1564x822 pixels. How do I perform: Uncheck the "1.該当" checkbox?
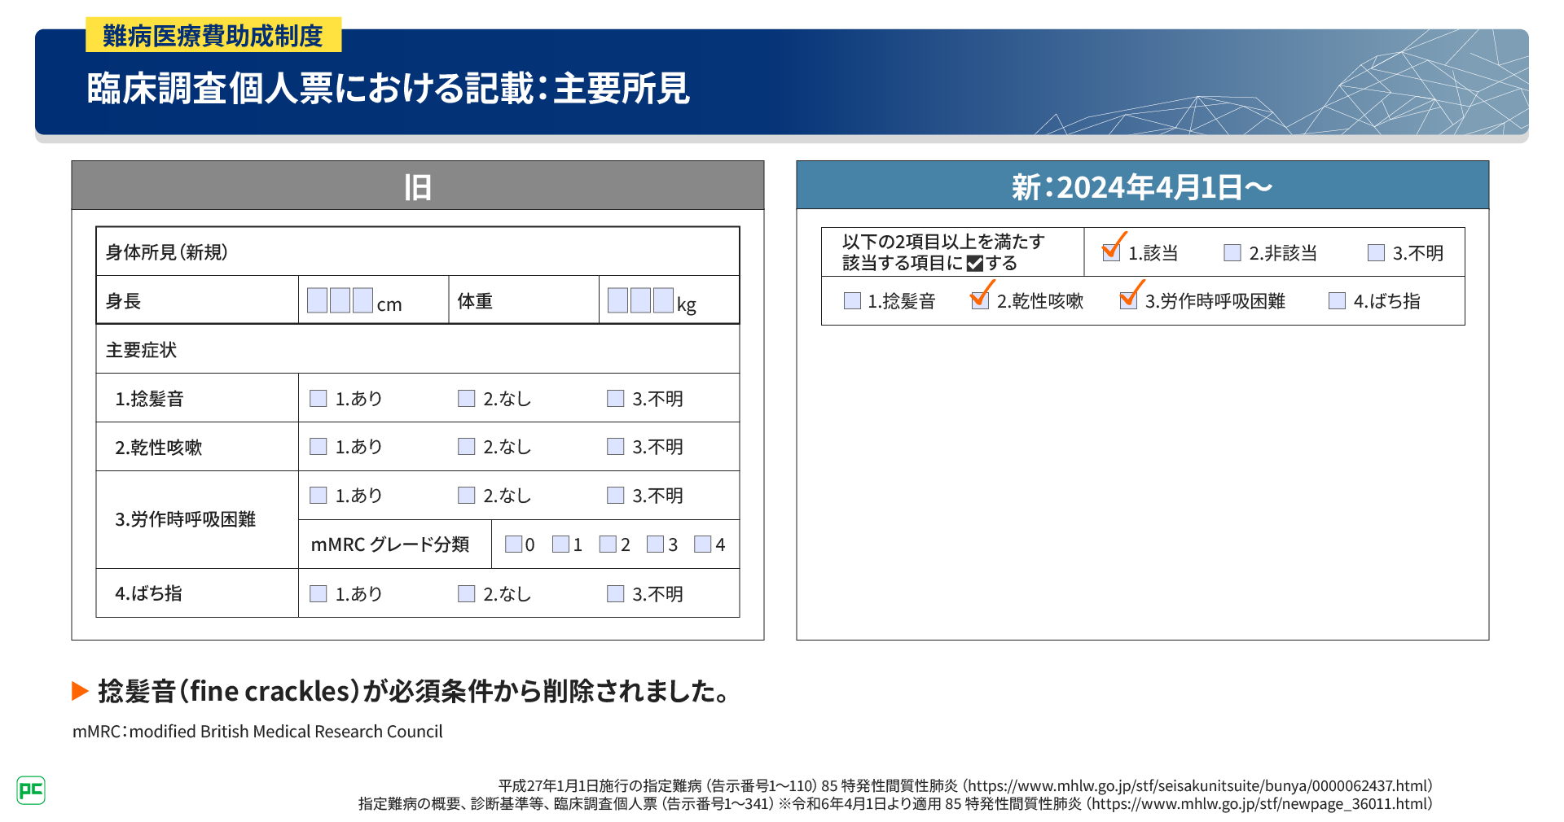pyautogui.click(x=1111, y=253)
